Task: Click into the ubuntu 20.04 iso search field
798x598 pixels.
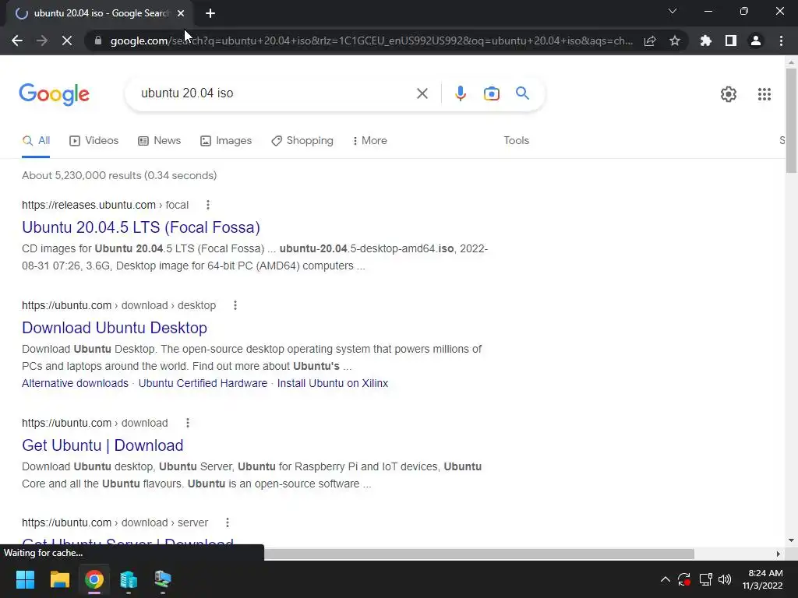Action: [x=275, y=93]
